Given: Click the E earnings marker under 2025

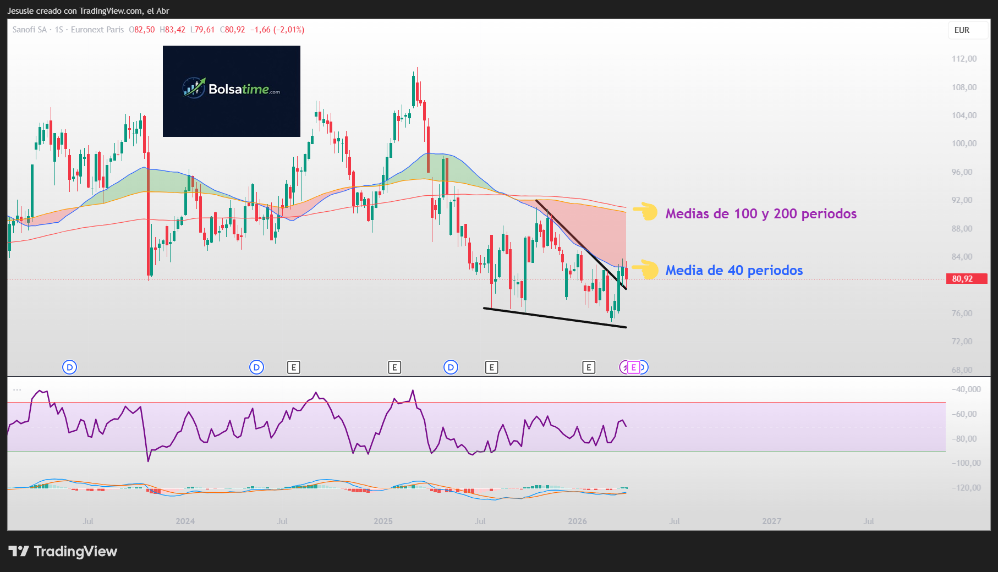Looking at the screenshot, I should tap(395, 366).
